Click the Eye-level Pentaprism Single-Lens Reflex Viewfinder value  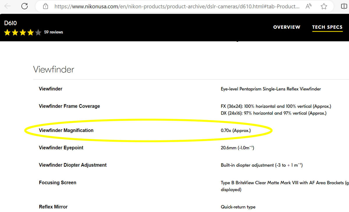tap(271, 89)
